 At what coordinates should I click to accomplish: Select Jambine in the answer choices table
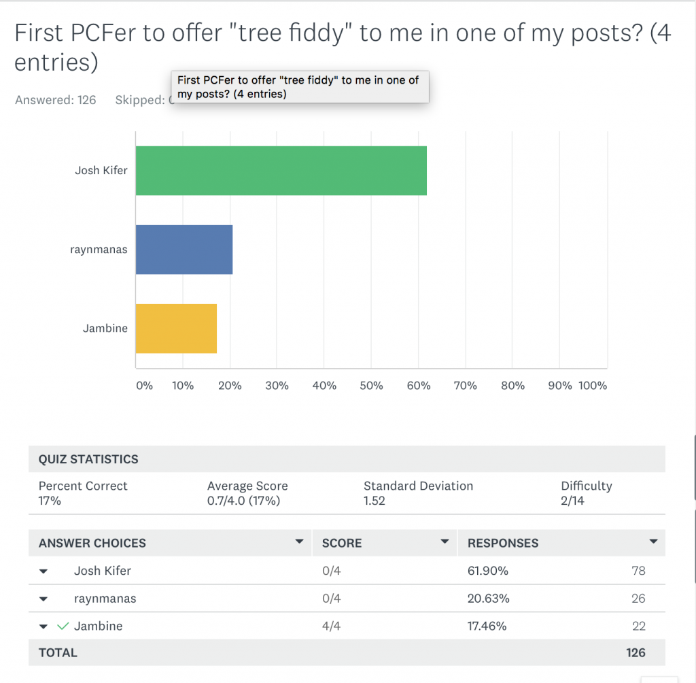pyautogui.click(x=99, y=626)
